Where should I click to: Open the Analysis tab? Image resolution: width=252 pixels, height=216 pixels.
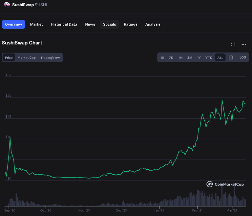[153, 24]
